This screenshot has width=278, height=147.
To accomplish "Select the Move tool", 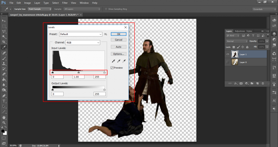I will pos(4,21).
